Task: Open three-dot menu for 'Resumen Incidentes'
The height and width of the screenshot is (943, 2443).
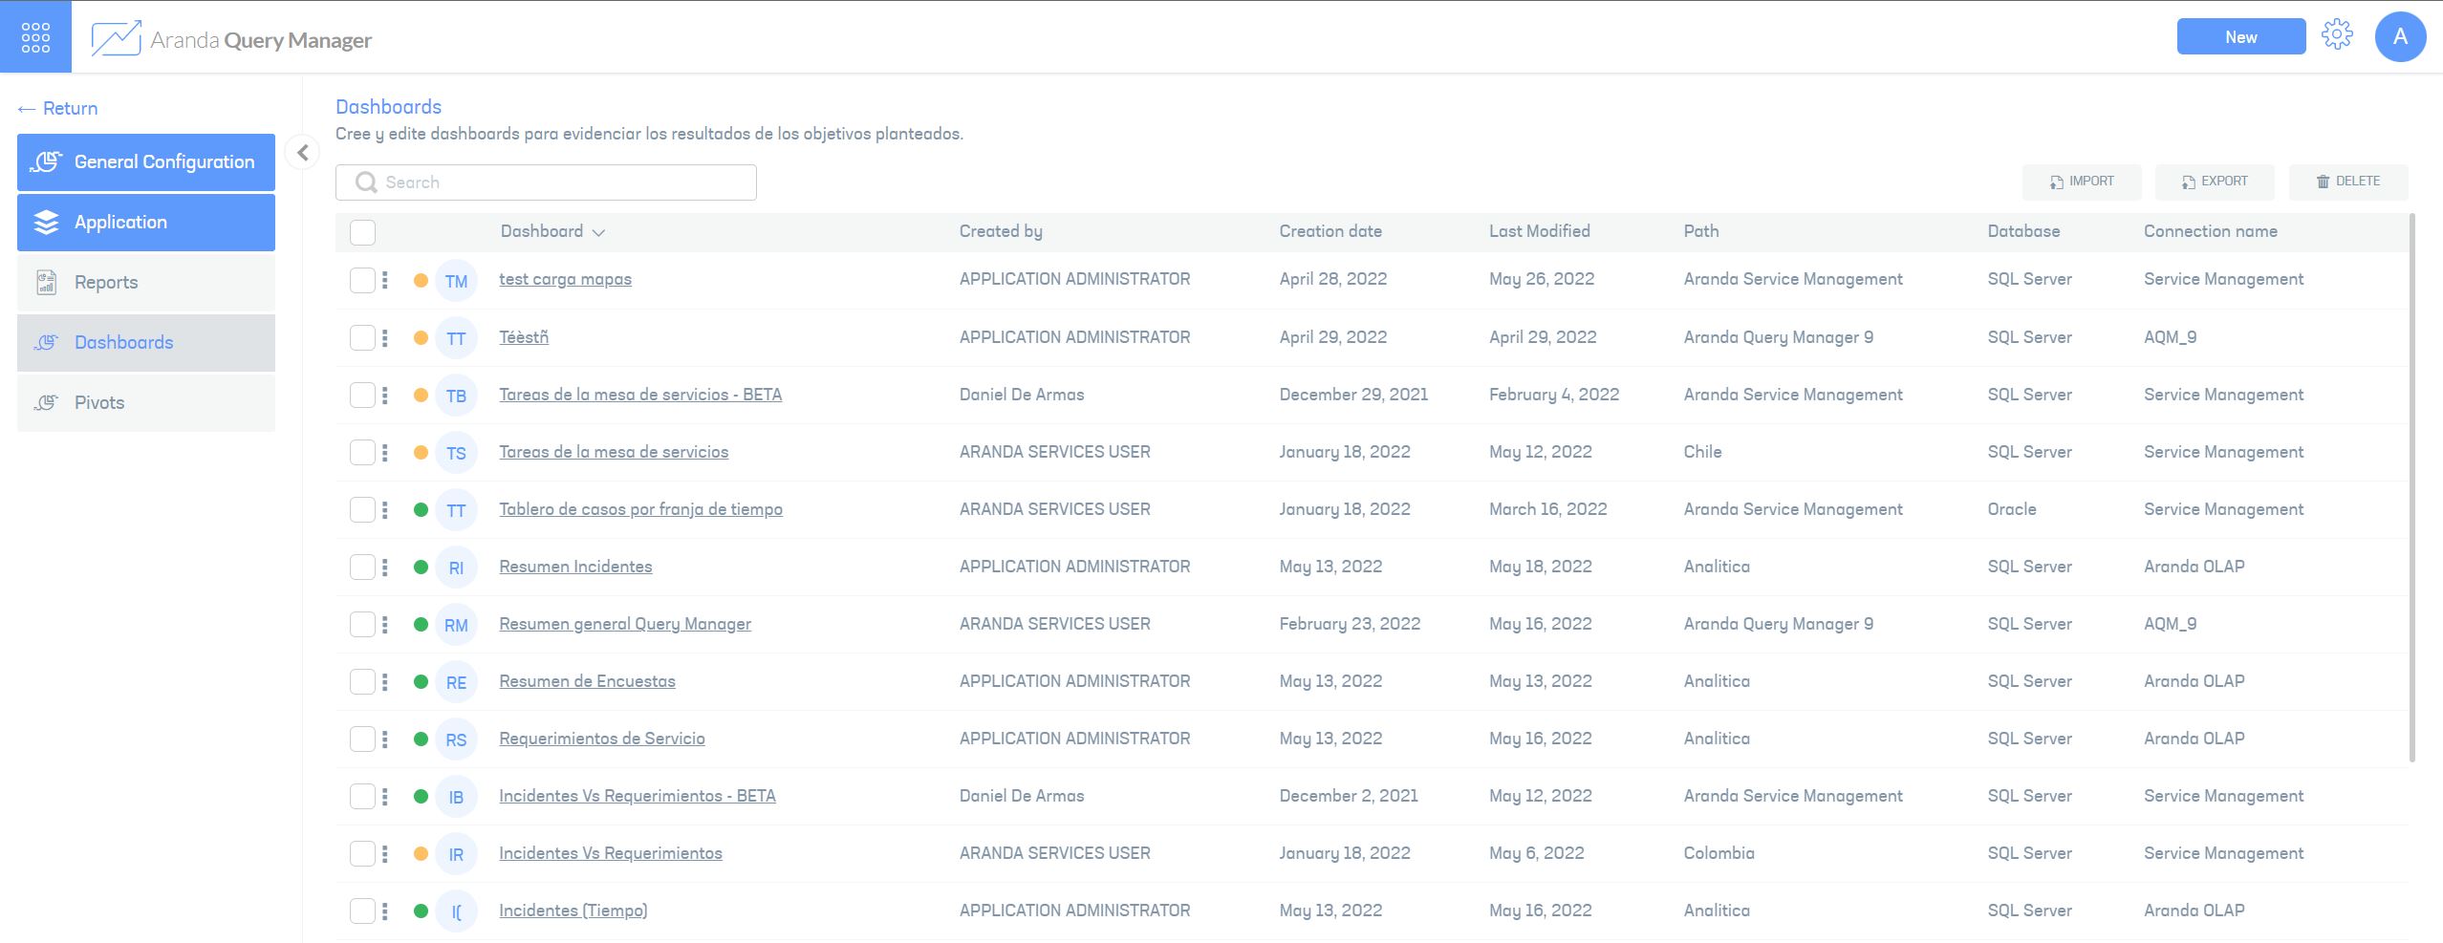Action: click(385, 567)
